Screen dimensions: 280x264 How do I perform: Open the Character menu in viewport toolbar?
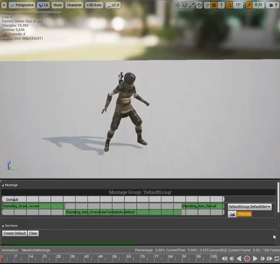(x=74, y=5)
